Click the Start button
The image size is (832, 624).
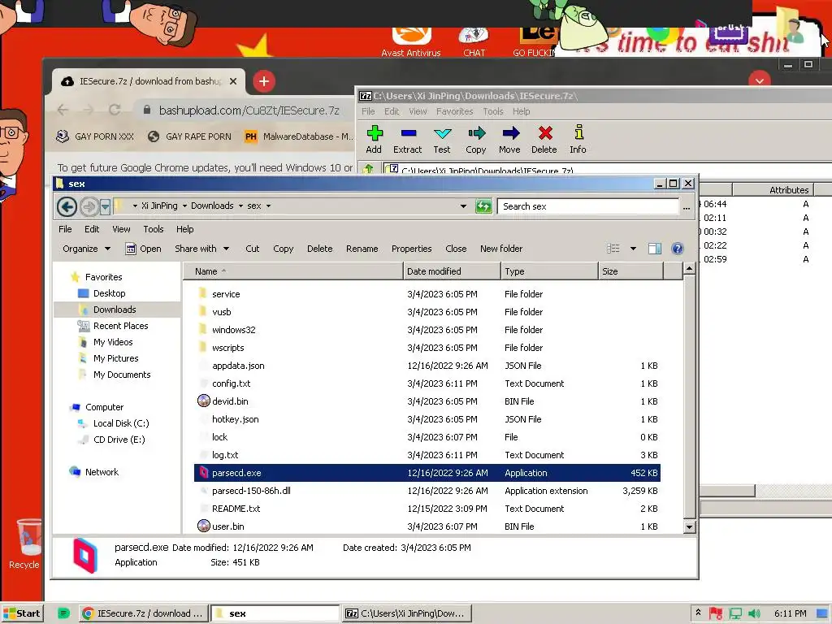22,613
